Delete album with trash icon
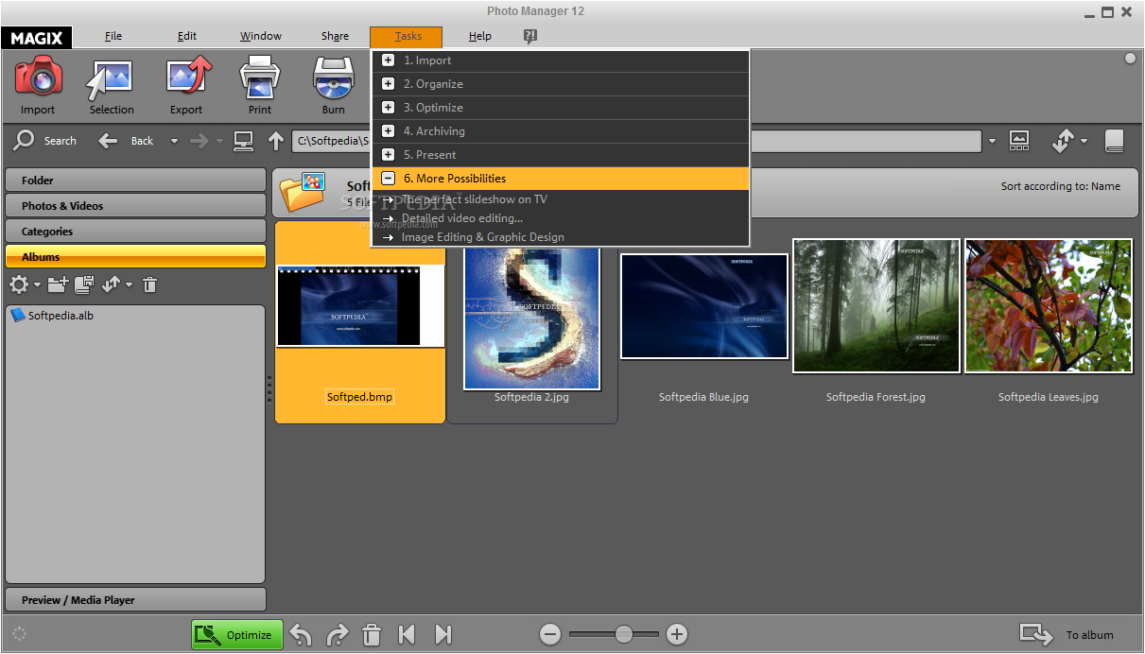This screenshot has width=1145, height=654. click(149, 284)
